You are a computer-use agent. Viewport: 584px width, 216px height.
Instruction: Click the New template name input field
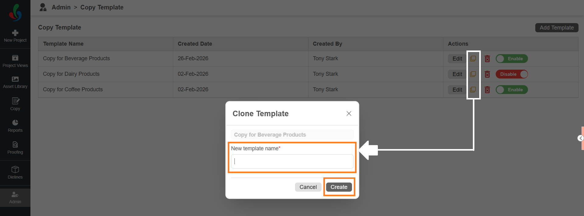point(292,162)
